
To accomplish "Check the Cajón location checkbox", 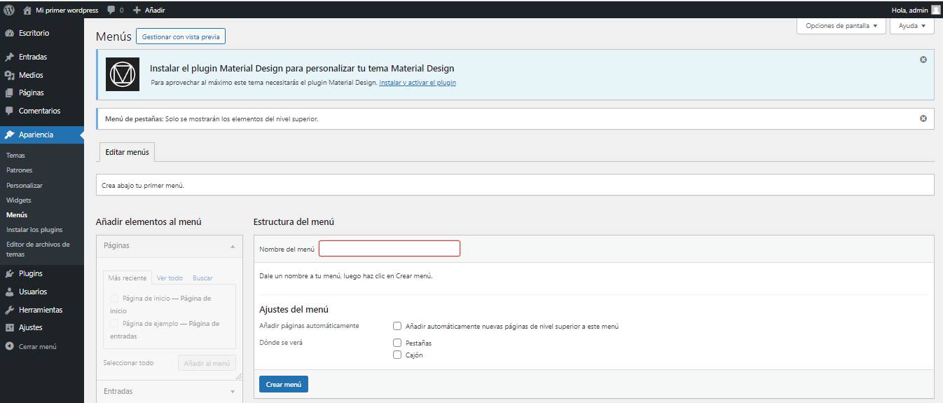I will (x=397, y=355).
